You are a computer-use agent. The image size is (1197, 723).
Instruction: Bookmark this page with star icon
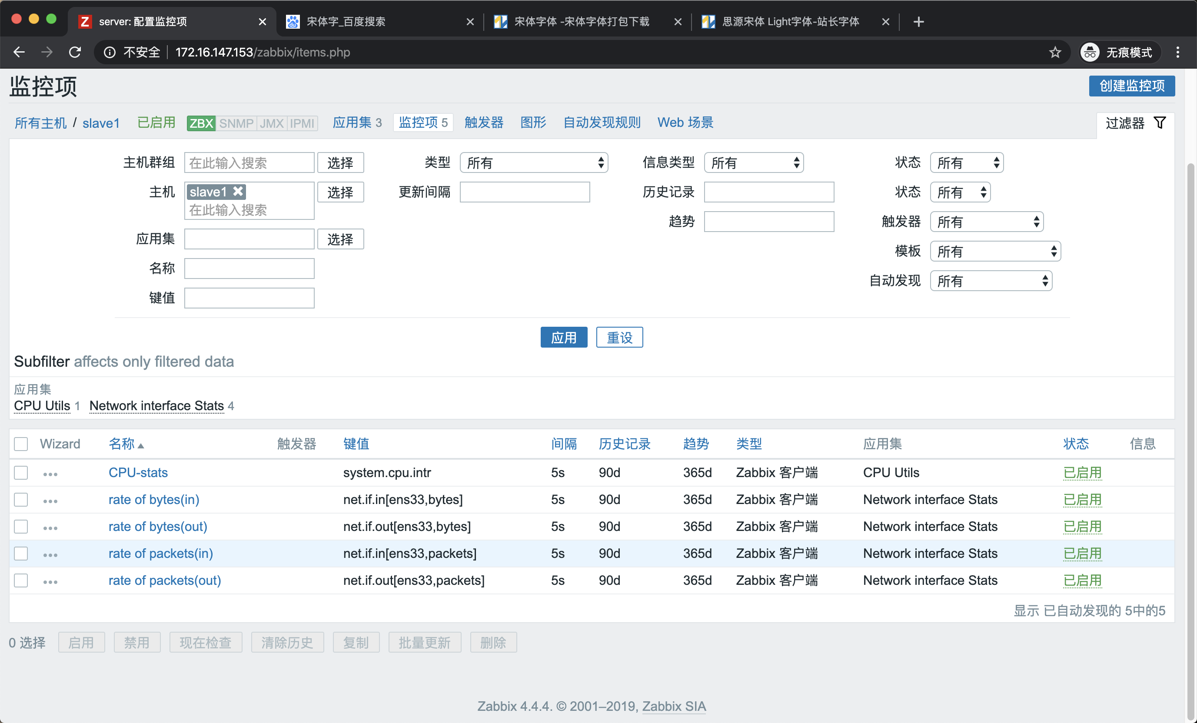click(x=1055, y=52)
